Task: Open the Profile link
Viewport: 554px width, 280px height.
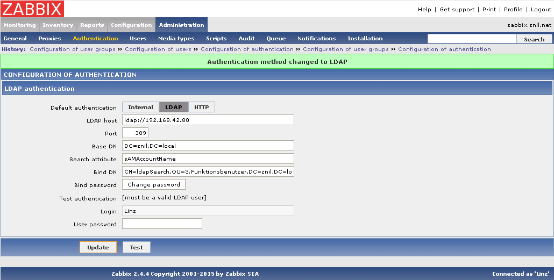Action: click(x=513, y=10)
